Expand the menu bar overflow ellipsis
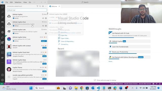162x91 pixels. coord(34,2)
